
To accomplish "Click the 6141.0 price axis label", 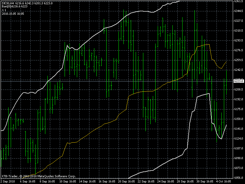I will tap(239, 129).
